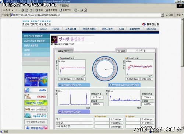
Task: Click the Messenger person icon in toolbar
Action: coord(86,10)
